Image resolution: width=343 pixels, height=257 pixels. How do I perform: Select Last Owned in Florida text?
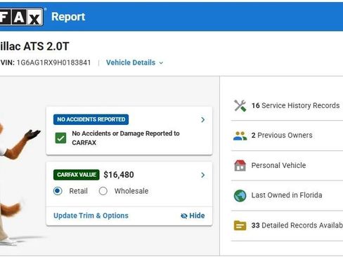click(287, 195)
